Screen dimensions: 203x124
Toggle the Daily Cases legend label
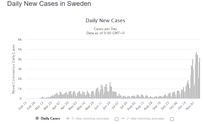pos(50,118)
